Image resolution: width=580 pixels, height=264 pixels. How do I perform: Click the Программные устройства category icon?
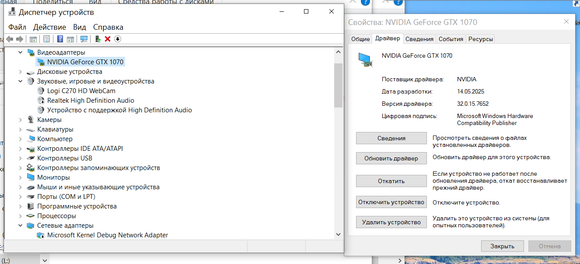[x=31, y=206]
